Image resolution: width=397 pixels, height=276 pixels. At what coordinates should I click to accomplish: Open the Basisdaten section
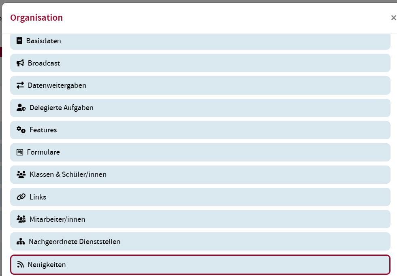200,41
